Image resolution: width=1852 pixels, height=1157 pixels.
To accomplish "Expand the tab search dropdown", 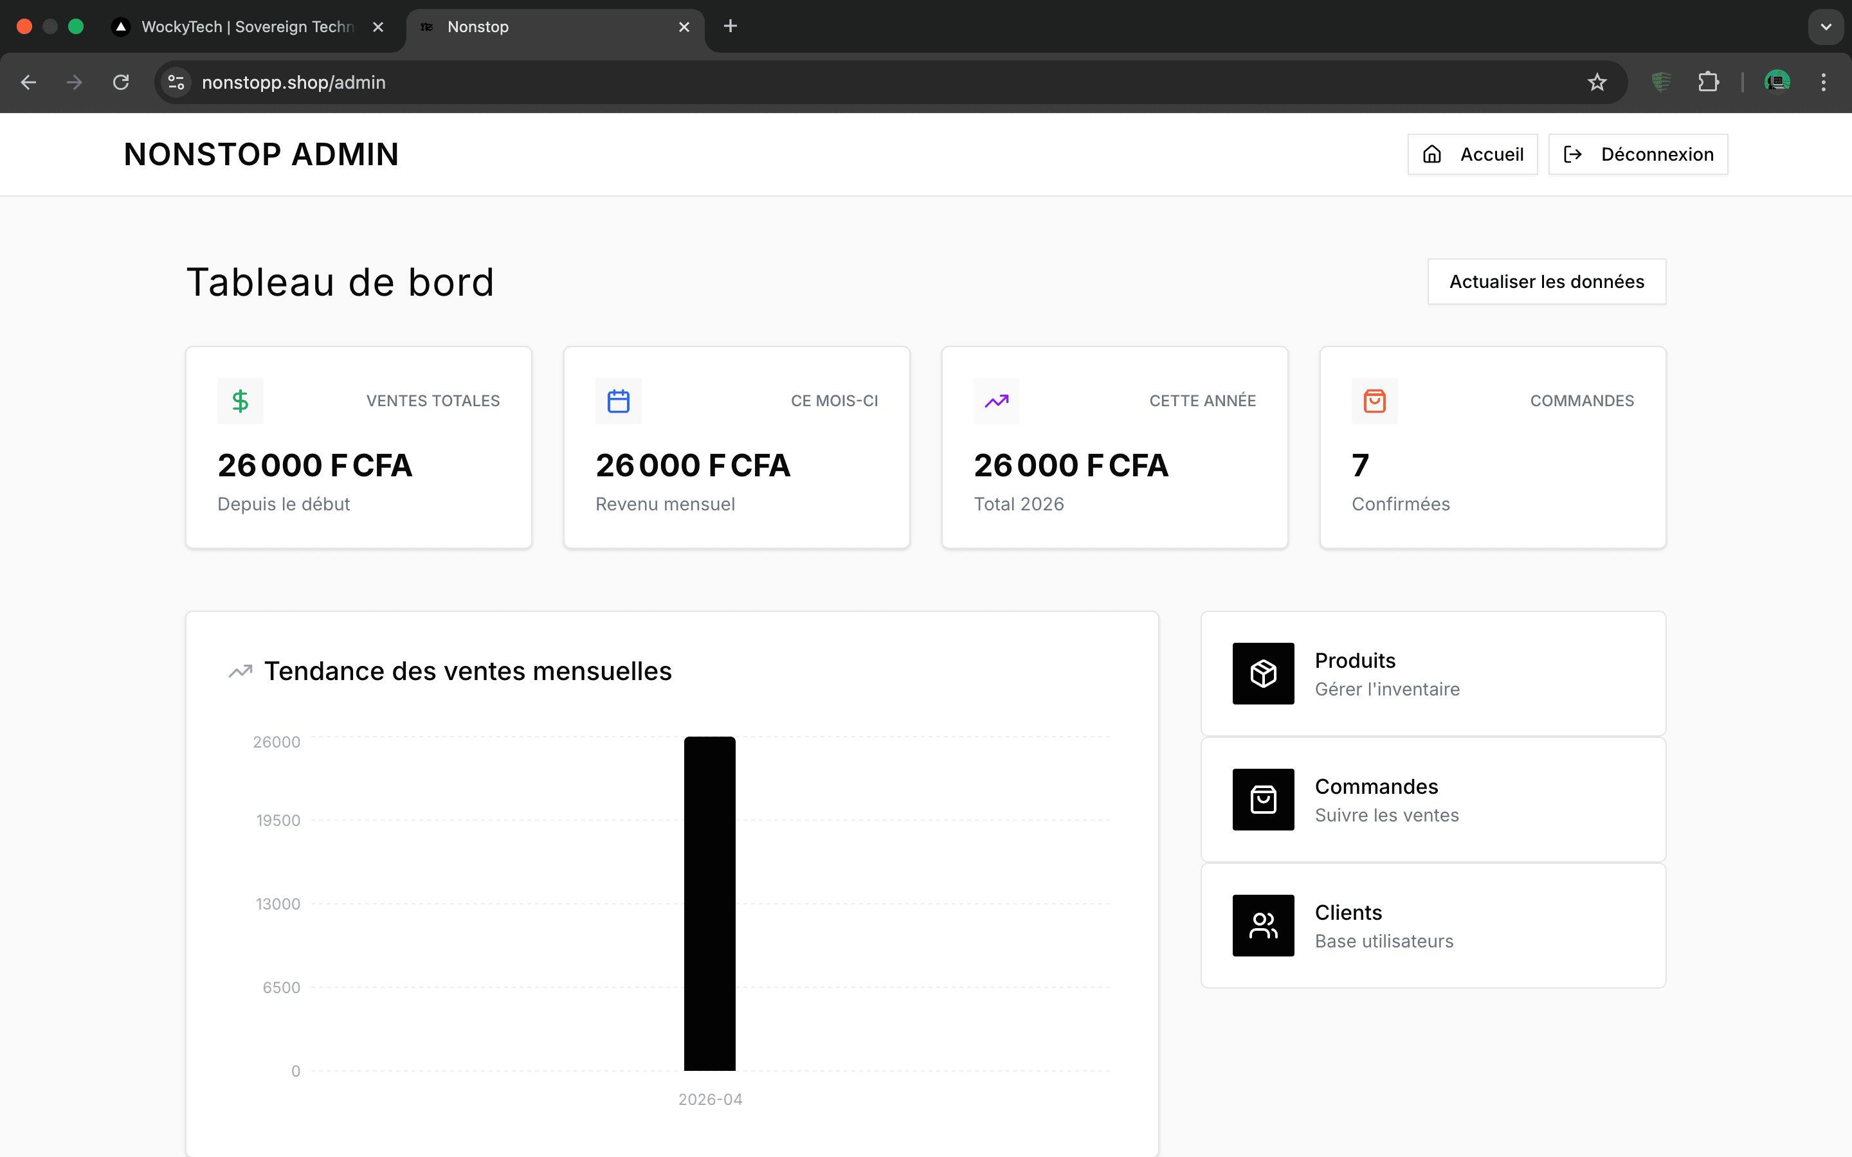I will (x=1826, y=27).
